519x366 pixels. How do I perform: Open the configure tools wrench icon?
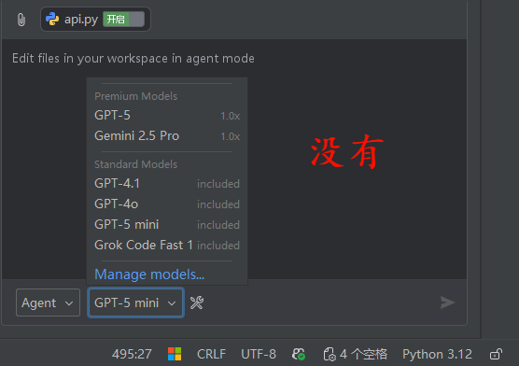[x=197, y=303]
